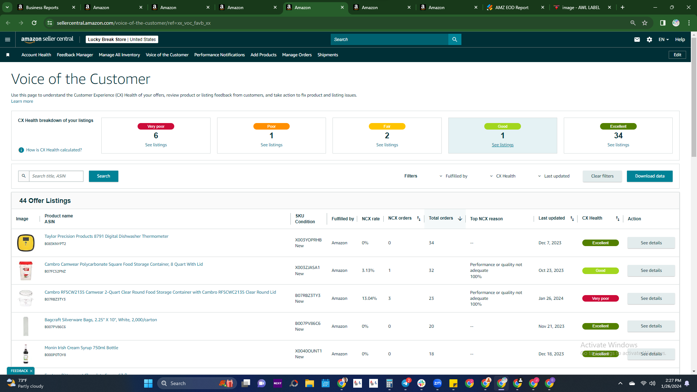This screenshot has width=697, height=392.
Task: Open Calculator from the taskbar
Action: point(390,383)
